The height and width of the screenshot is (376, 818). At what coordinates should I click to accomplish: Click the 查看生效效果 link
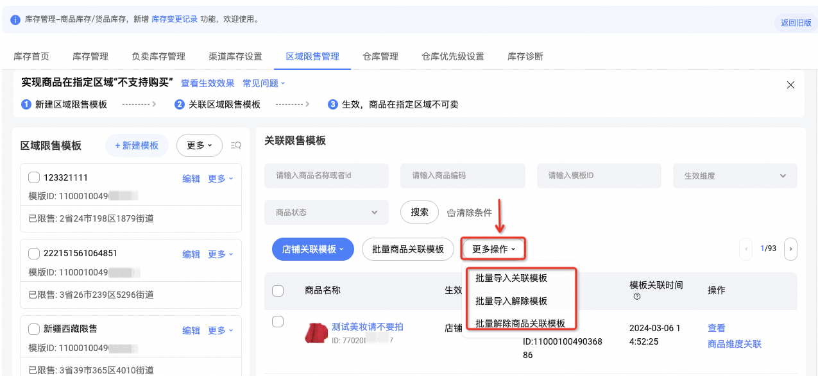tap(208, 83)
